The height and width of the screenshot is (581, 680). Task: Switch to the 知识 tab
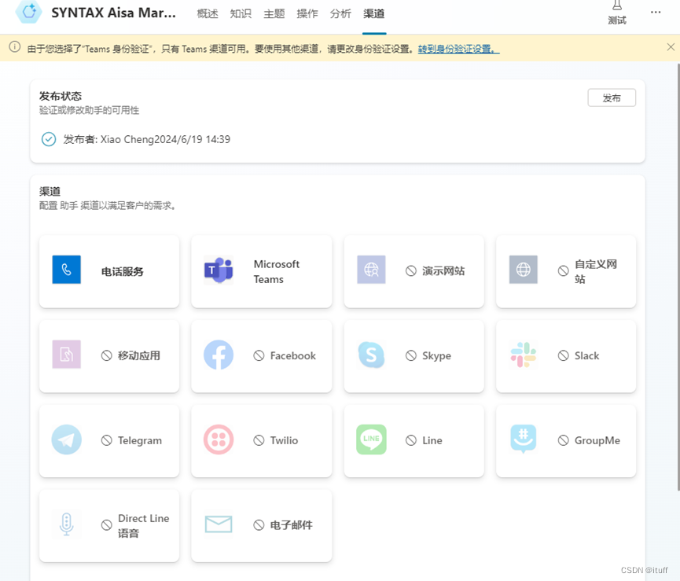(241, 14)
